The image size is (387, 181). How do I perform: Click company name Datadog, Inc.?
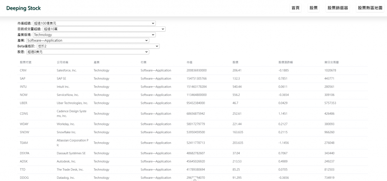[66, 178]
